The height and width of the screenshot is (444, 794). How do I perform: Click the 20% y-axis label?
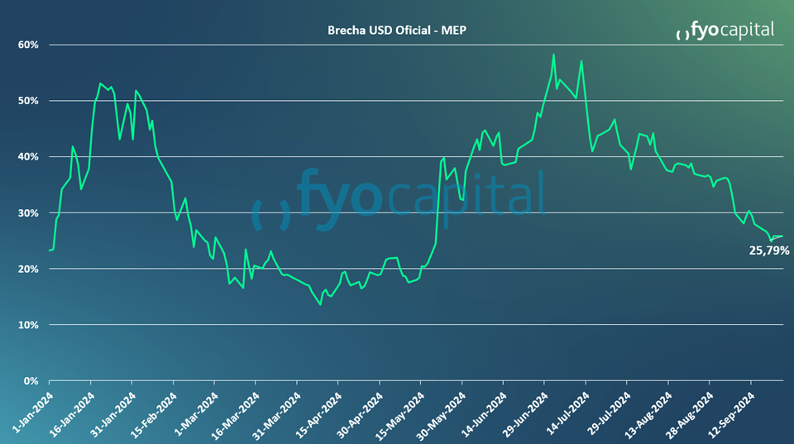tap(28, 269)
